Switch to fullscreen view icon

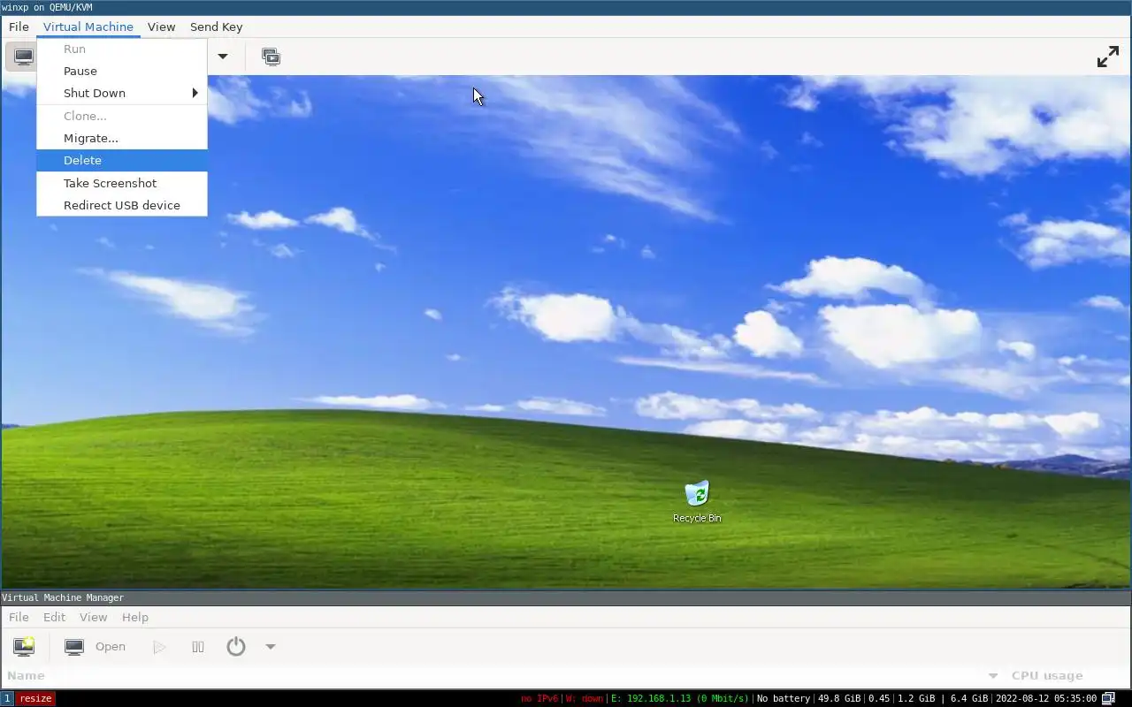click(x=1107, y=57)
